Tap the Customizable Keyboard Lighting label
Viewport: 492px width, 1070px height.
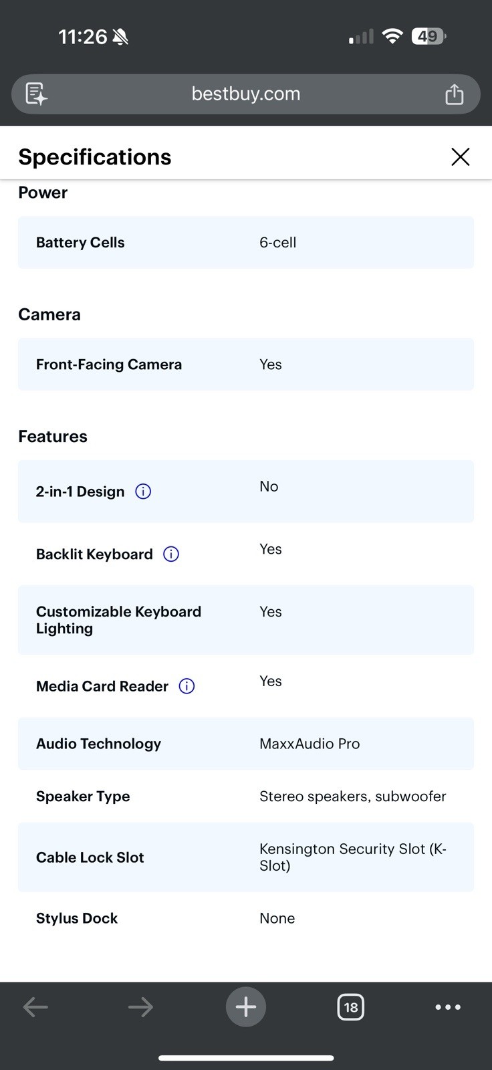coord(118,620)
